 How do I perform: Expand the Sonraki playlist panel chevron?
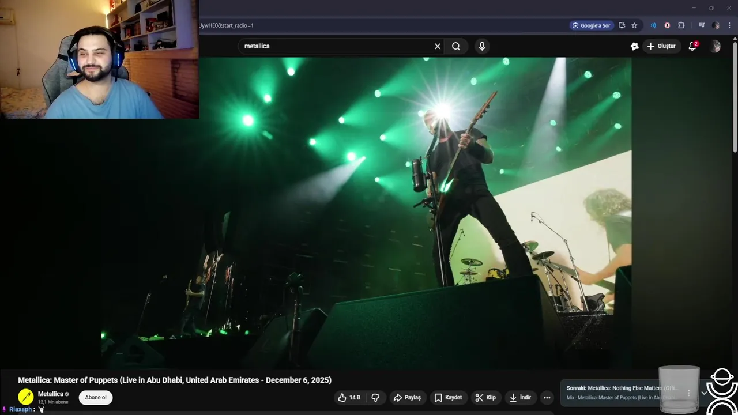(704, 393)
